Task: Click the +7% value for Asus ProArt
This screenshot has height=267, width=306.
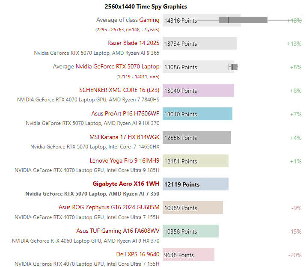Action: click(296, 114)
